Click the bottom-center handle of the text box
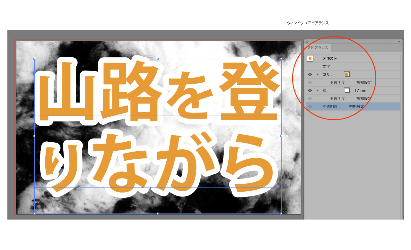The height and width of the screenshot is (250, 411). pos(158,213)
